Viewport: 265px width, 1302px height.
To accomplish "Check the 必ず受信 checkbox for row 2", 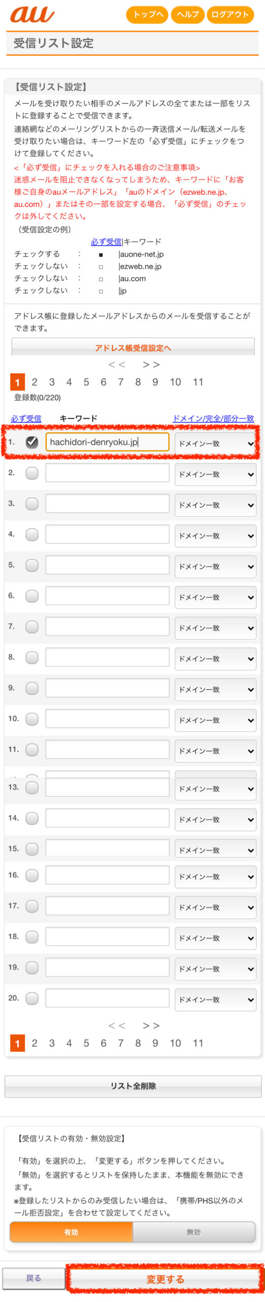I will (32, 473).
